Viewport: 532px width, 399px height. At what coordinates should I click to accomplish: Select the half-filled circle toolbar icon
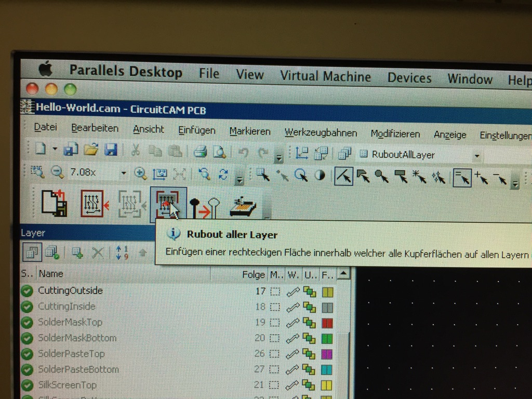tap(320, 176)
